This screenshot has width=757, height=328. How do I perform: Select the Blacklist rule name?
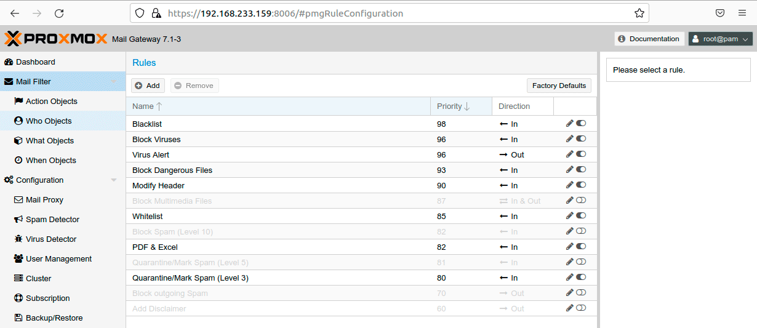click(147, 124)
